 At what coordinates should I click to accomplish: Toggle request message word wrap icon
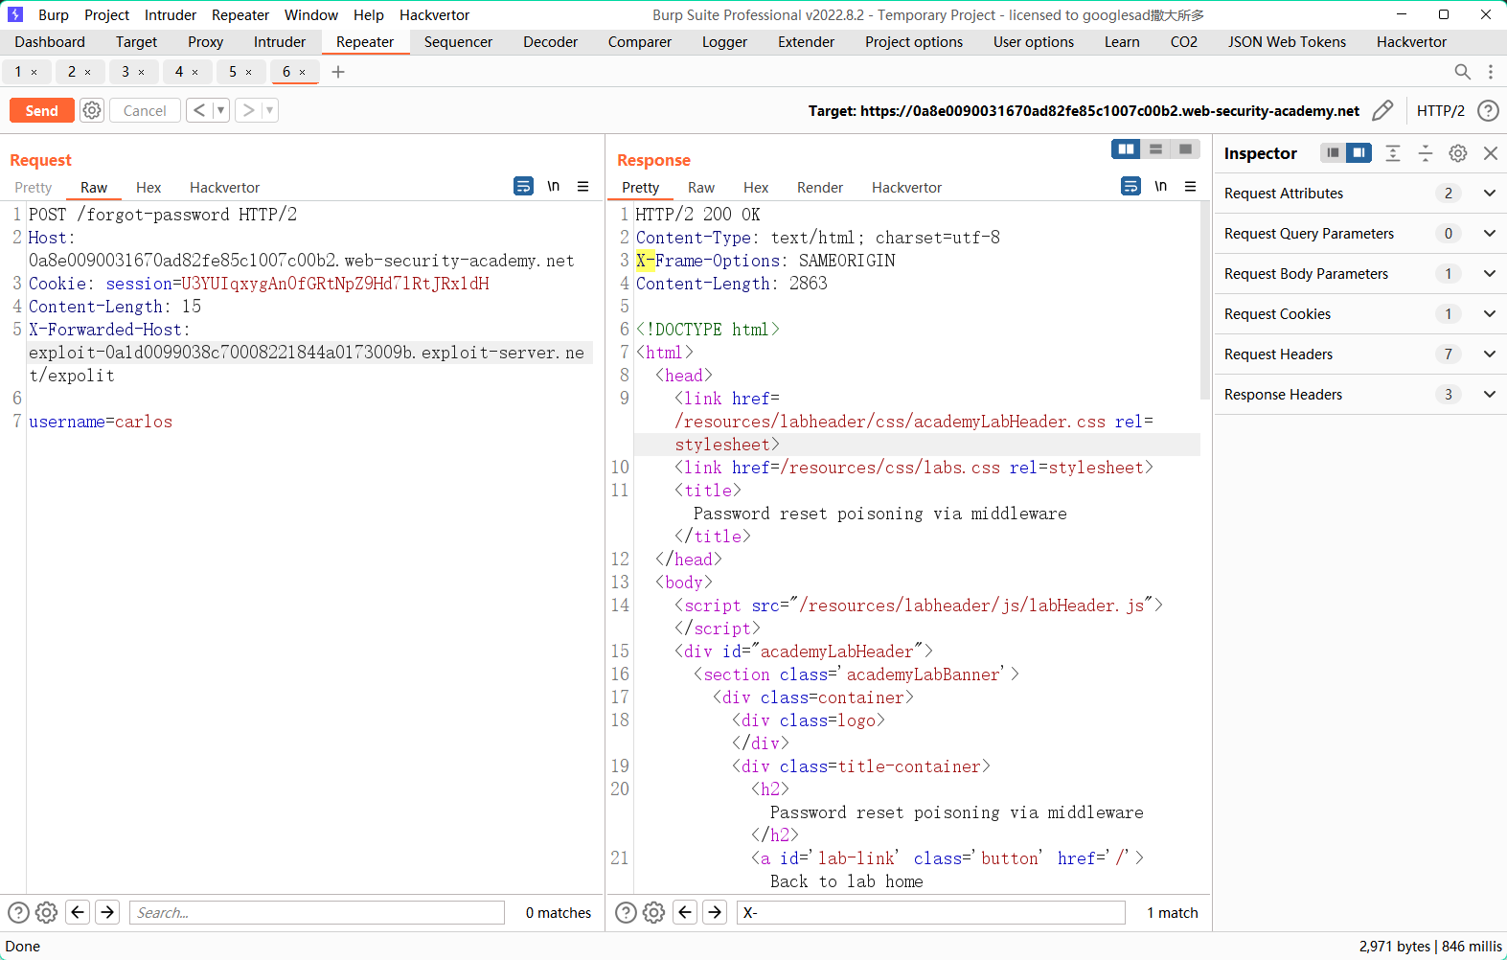(523, 186)
